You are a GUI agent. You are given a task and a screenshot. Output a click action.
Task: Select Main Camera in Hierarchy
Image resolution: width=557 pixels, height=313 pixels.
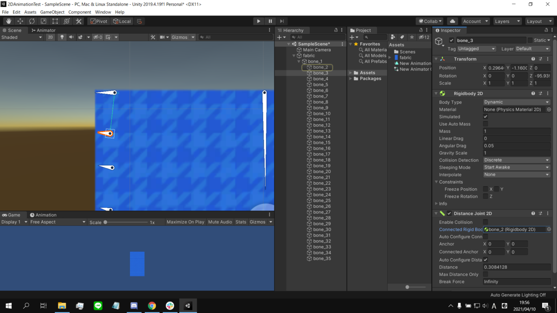click(317, 50)
